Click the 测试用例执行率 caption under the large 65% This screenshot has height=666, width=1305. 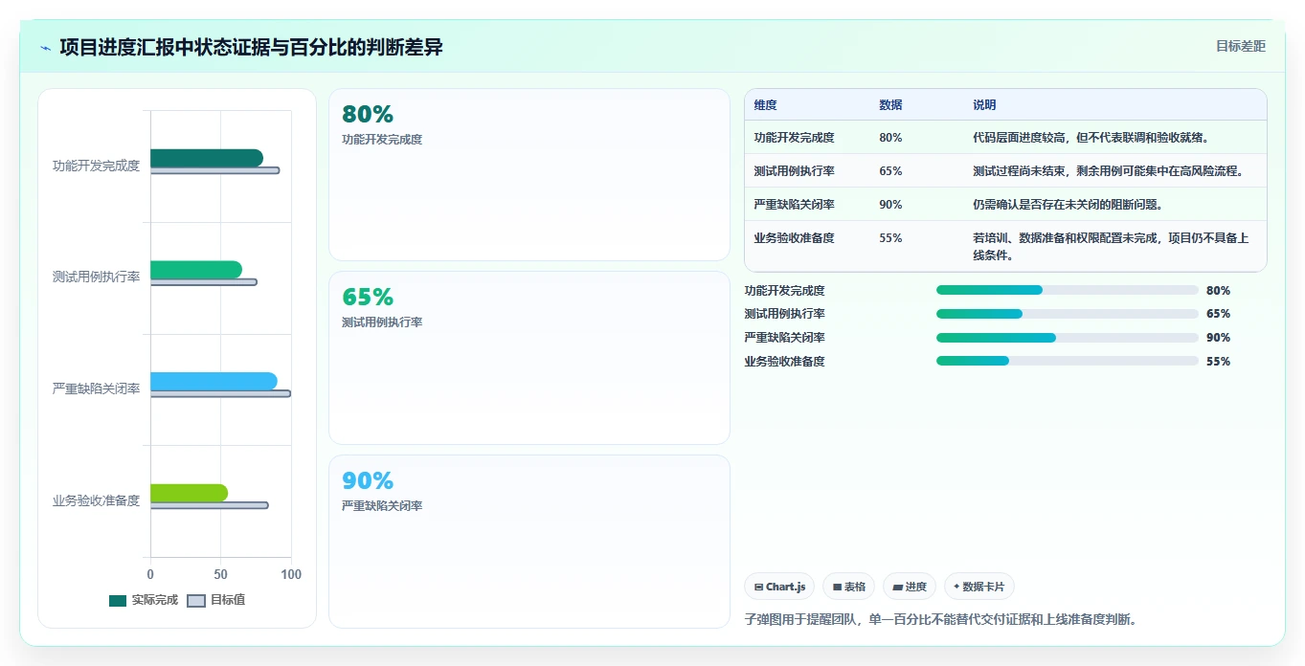tap(382, 322)
